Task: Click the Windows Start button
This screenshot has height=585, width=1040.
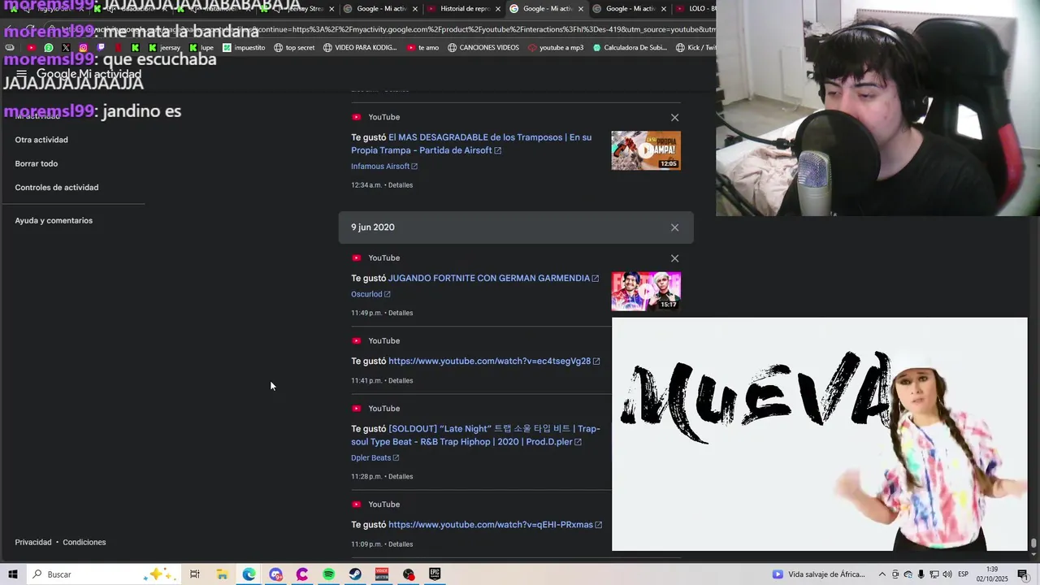Action: 13,574
